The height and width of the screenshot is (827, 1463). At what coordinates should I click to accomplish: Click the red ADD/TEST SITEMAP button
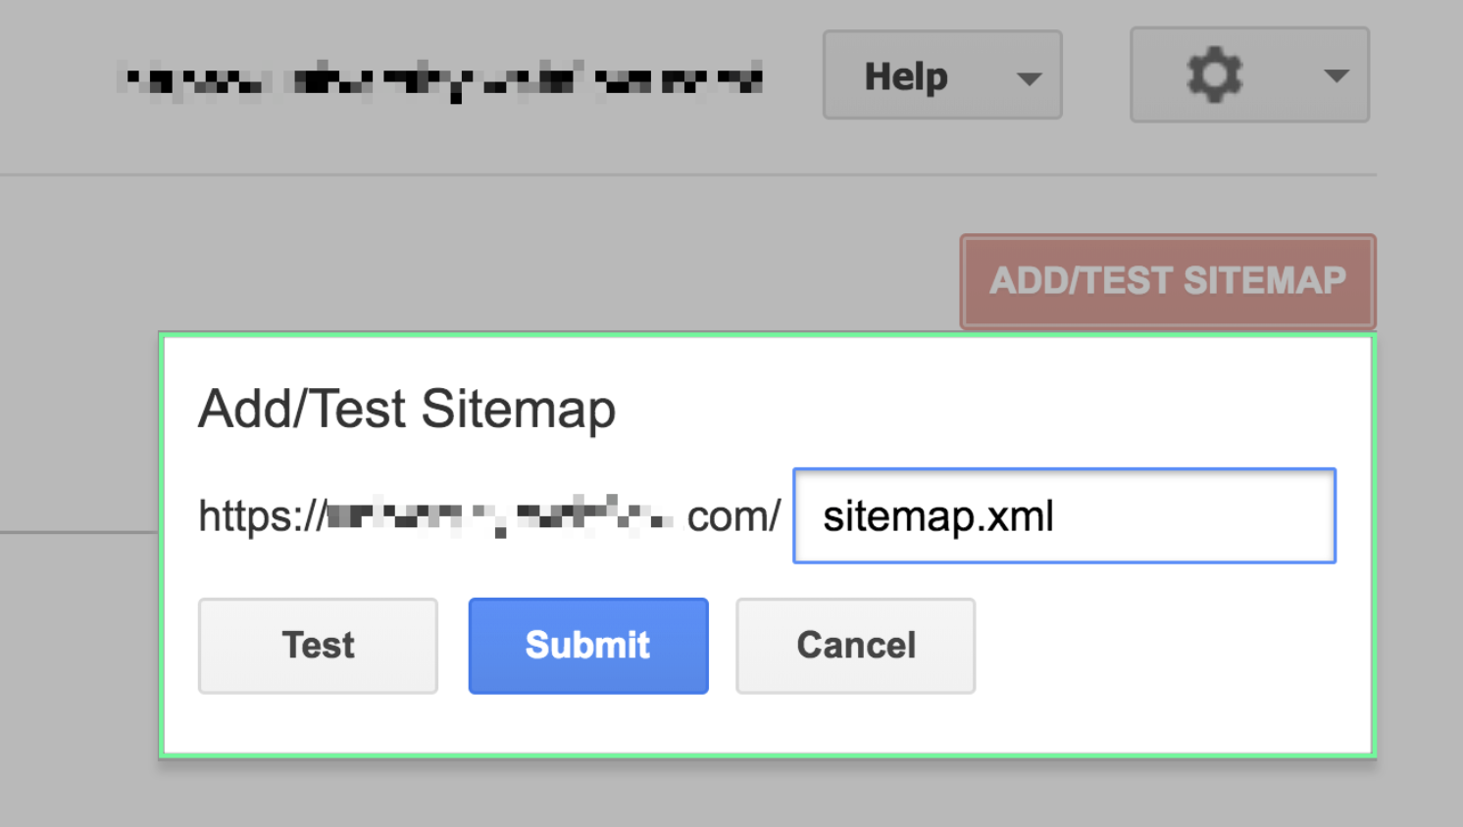click(1168, 281)
